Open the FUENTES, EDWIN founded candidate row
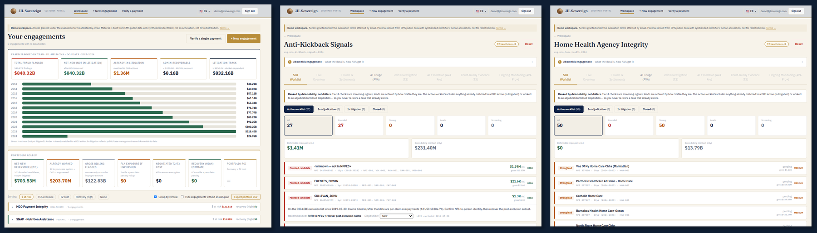817x233 pixels. click(x=410, y=183)
